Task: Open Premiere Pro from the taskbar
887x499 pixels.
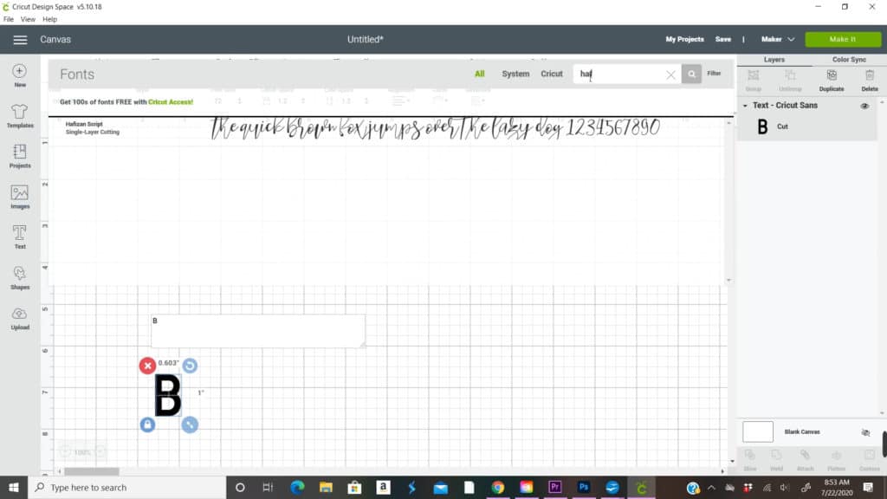Action: [555, 488]
